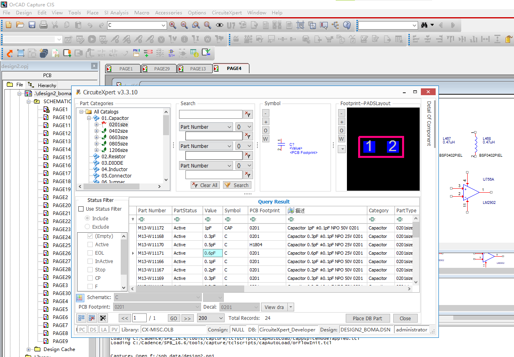Check the EOL status checkbox
Image resolution: width=514 pixels, height=357 pixels.
click(90, 253)
